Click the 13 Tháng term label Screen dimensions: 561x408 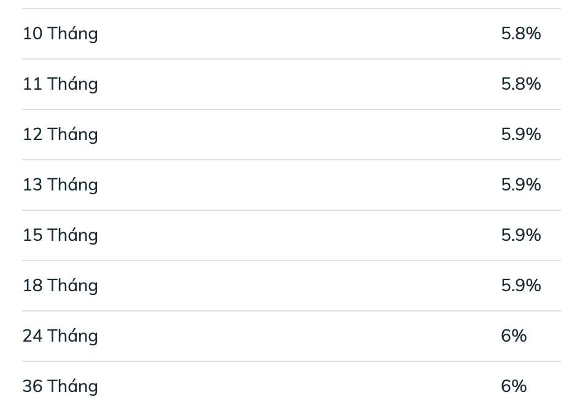pos(60,185)
